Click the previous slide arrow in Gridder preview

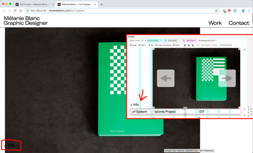click(165, 78)
